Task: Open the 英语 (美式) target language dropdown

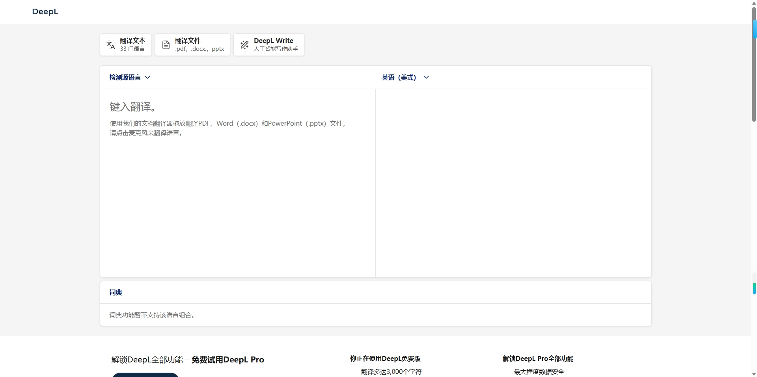Action: coord(405,77)
